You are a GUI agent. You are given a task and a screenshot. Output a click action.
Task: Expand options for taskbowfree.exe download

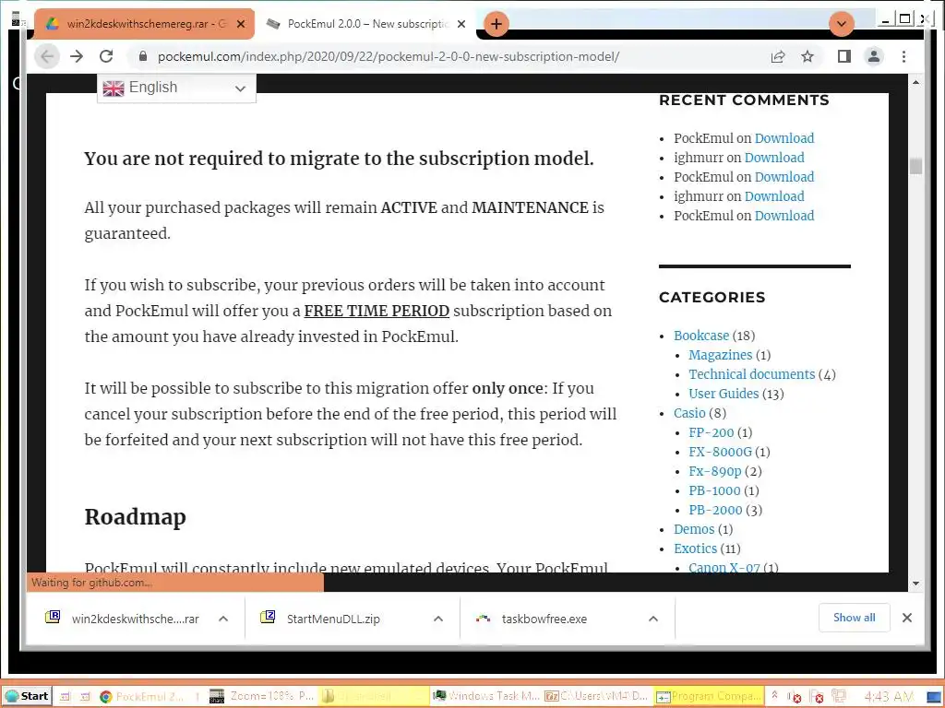pos(652,619)
